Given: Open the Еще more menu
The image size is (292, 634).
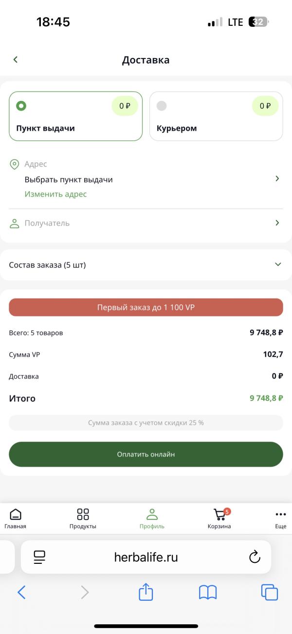Looking at the screenshot, I should (x=280, y=518).
